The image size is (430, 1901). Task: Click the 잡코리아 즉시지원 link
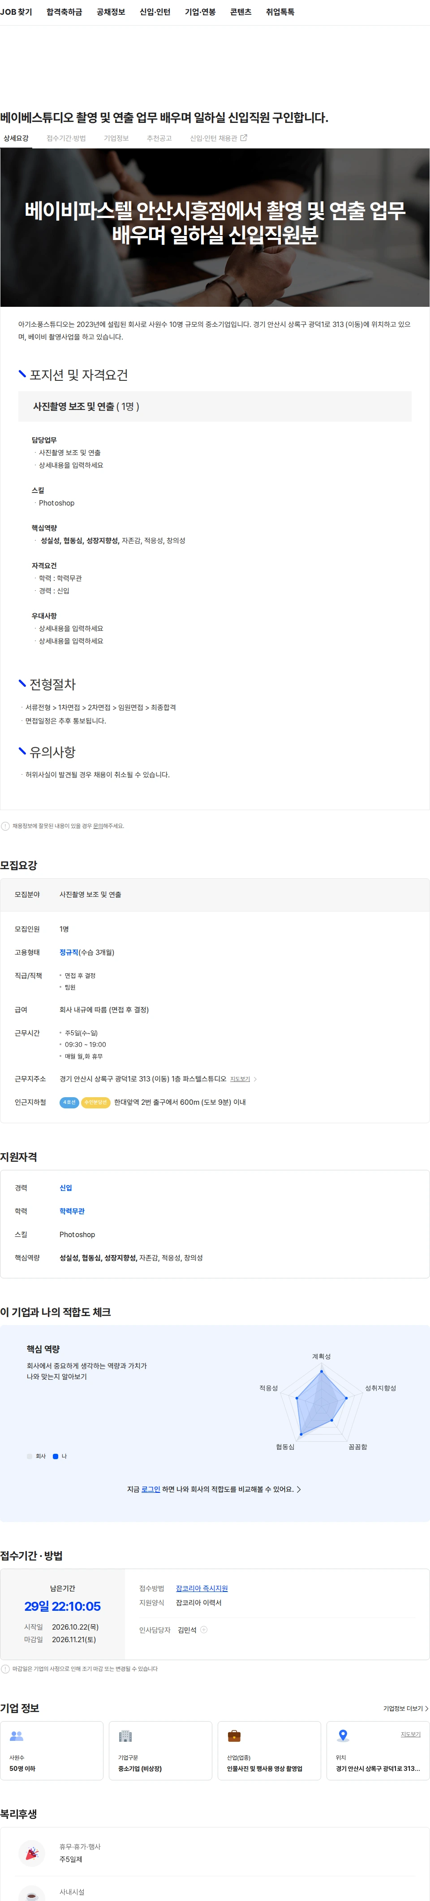pos(202,1588)
